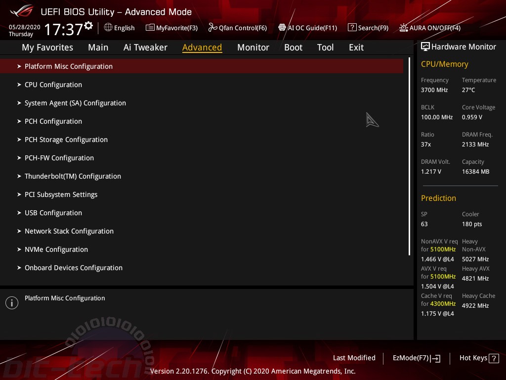
Task: Click the 3700 MHz frequency value
Action: 434,90
